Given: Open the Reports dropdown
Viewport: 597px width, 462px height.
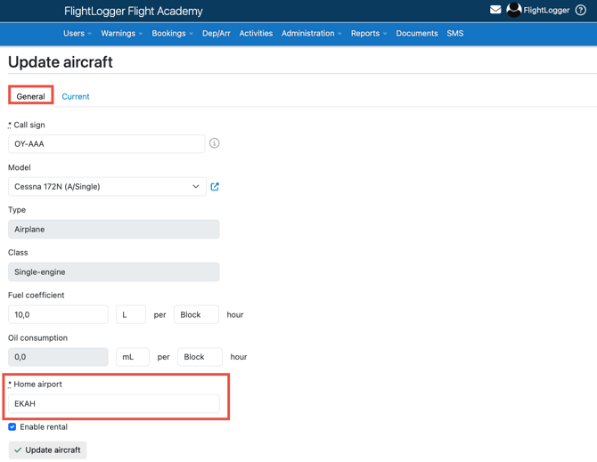Looking at the screenshot, I should 368,34.
